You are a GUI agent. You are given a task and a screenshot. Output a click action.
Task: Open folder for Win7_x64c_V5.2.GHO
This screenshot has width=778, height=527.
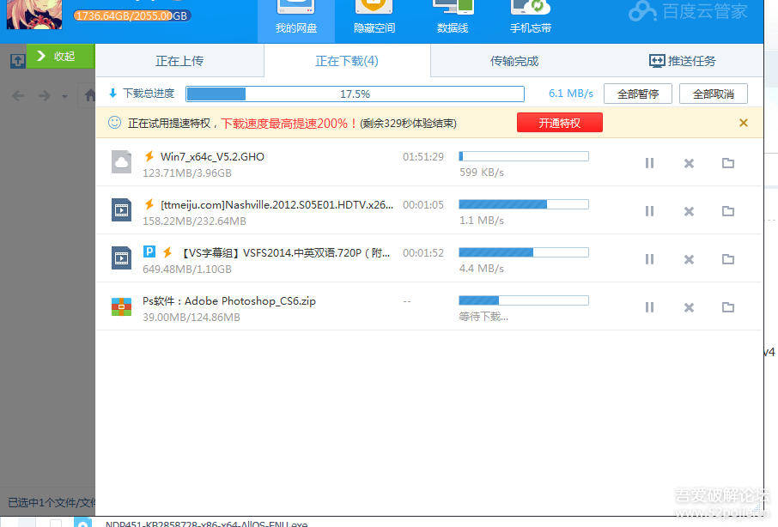(x=728, y=162)
